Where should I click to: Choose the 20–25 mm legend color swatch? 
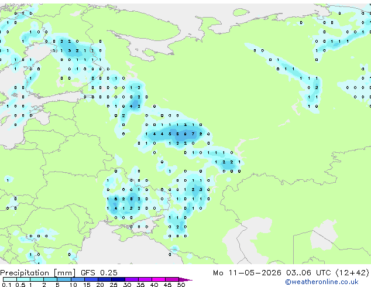(104, 279)
